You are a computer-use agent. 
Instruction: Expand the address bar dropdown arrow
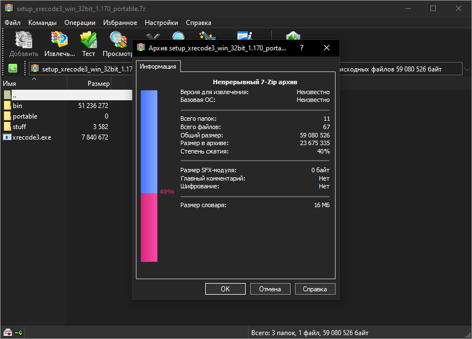[467, 69]
